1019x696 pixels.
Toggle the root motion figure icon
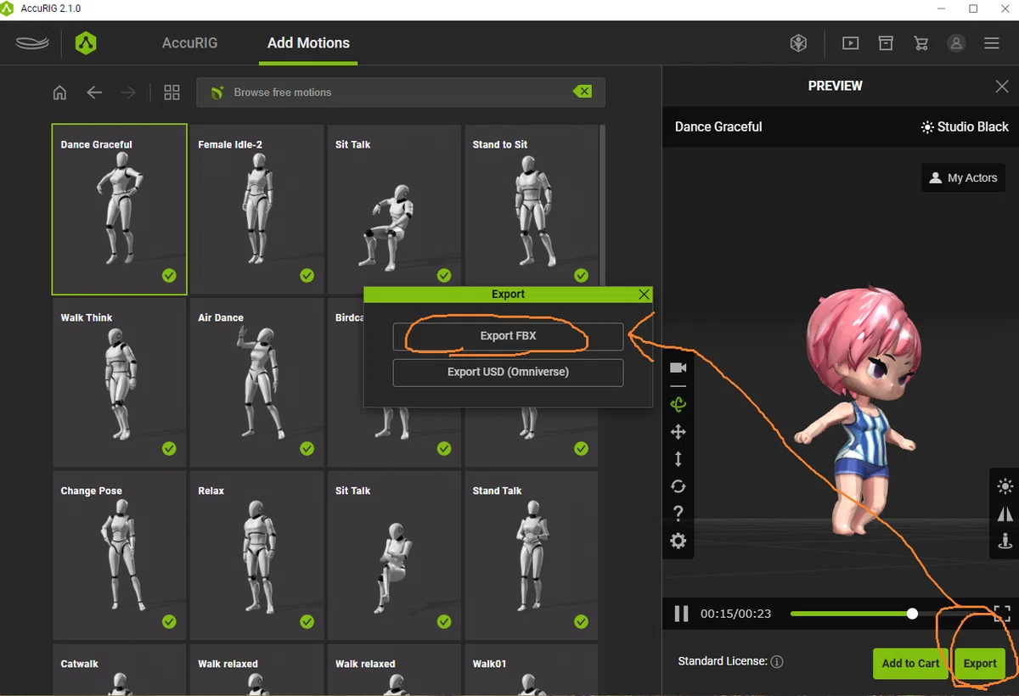(x=1005, y=540)
